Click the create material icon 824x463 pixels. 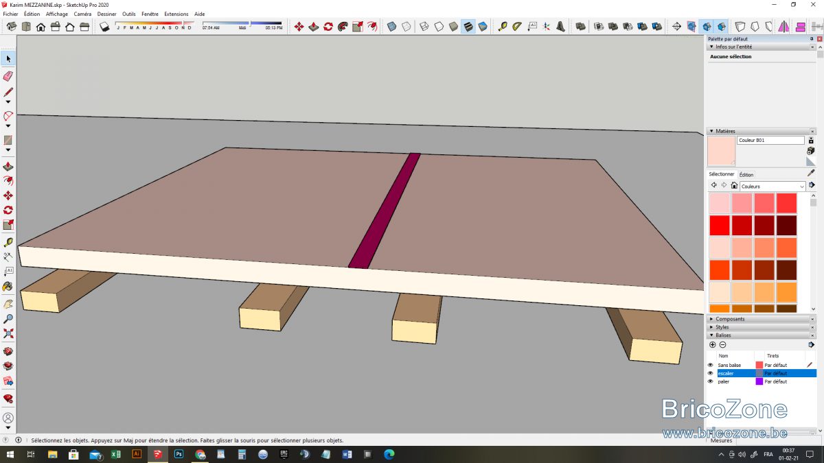point(811,151)
